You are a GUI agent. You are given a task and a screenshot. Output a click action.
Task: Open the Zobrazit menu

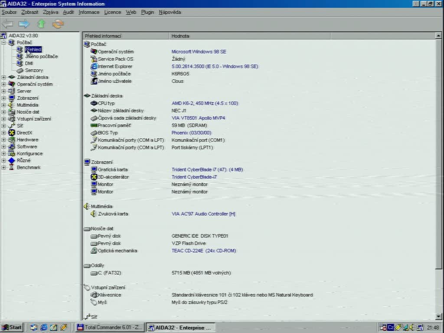tap(30, 12)
